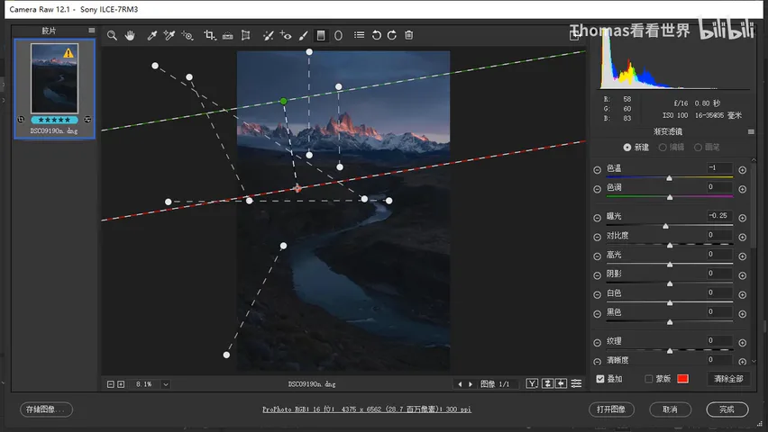Image resolution: width=768 pixels, height=432 pixels.
Task: Open the filmstrip 胶片 panel menu
Action: pyautogui.click(x=92, y=31)
